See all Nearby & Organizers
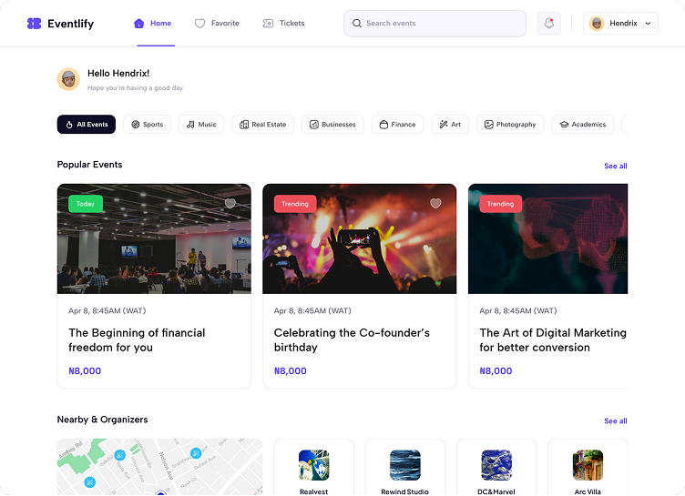Image resolution: width=685 pixels, height=496 pixels. (616, 420)
